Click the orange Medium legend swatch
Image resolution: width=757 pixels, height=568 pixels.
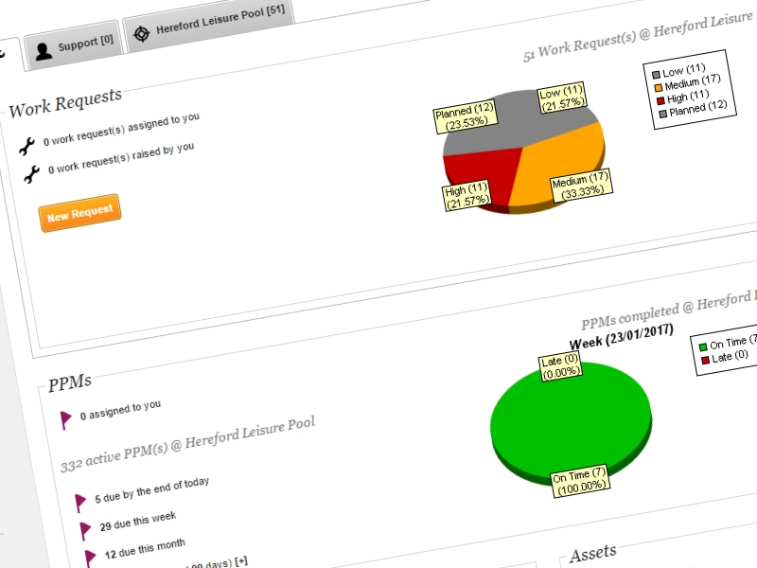[657, 85]
